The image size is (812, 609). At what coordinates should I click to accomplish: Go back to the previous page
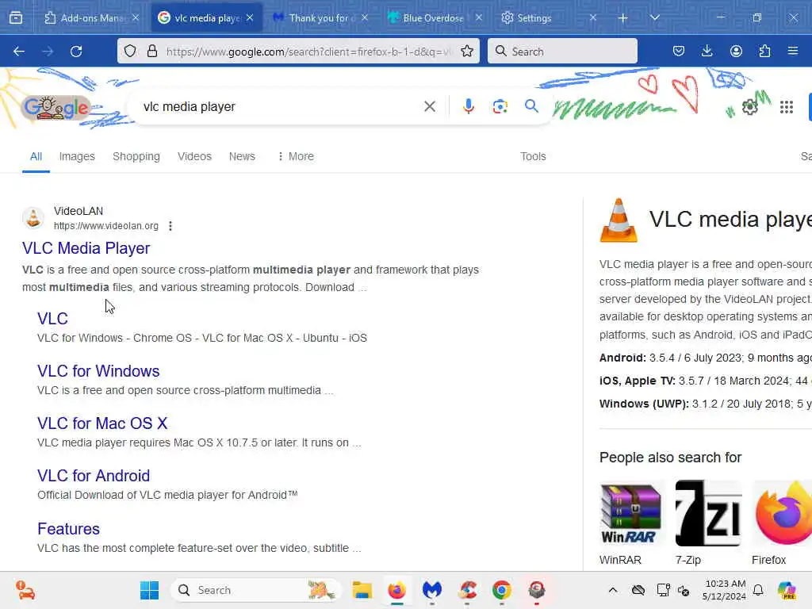[x=19, y=52]
